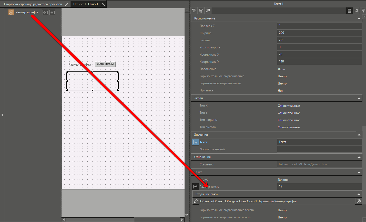Click the flag icon in properties toolbar
This screenshot has height=222, width=366.
click(x=356, y=10)
